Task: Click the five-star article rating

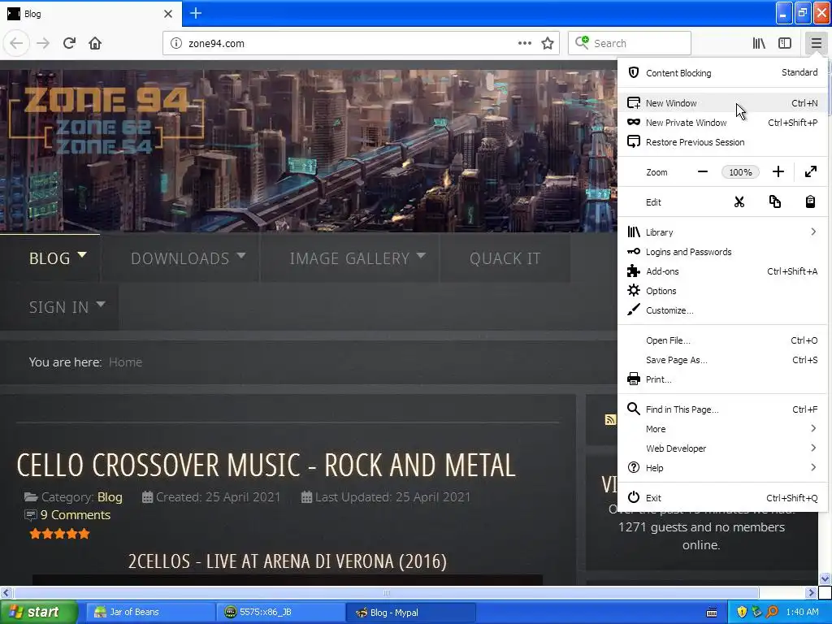Action: tap(59, 534)
